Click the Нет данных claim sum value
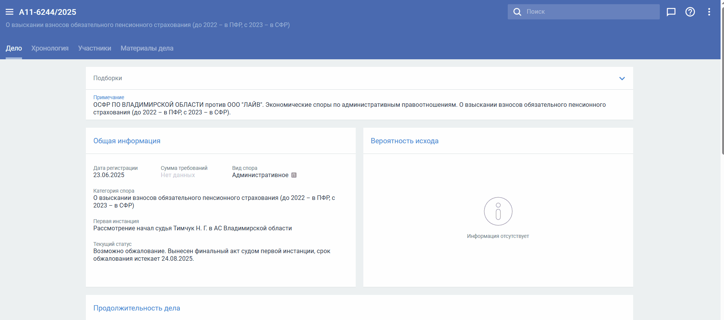Screen dimensions: 724x320 [178, 175]
